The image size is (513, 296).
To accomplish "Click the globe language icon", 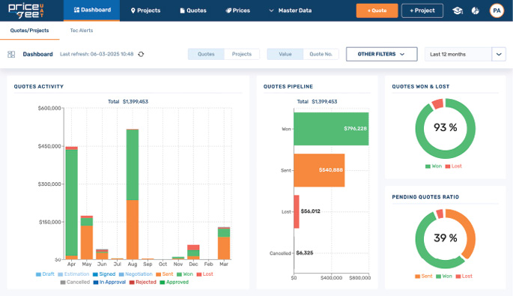I will click(475, 10).
